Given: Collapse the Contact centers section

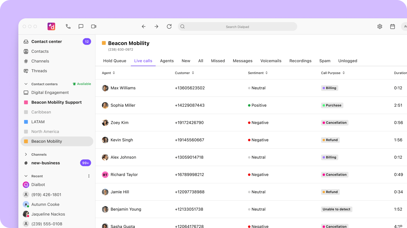Looking at the screenshot, I should coord(26,84).
